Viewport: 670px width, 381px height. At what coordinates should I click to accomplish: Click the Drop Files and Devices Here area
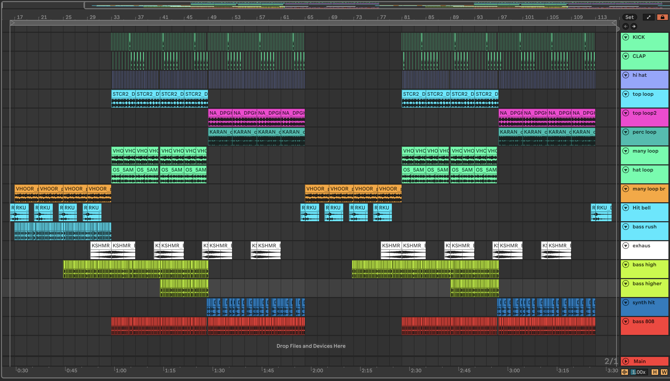[311, 346]
